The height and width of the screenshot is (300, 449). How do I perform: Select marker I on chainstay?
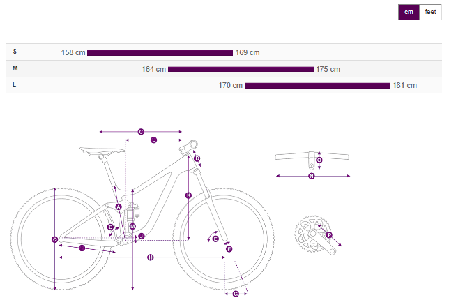click(82, 248)
